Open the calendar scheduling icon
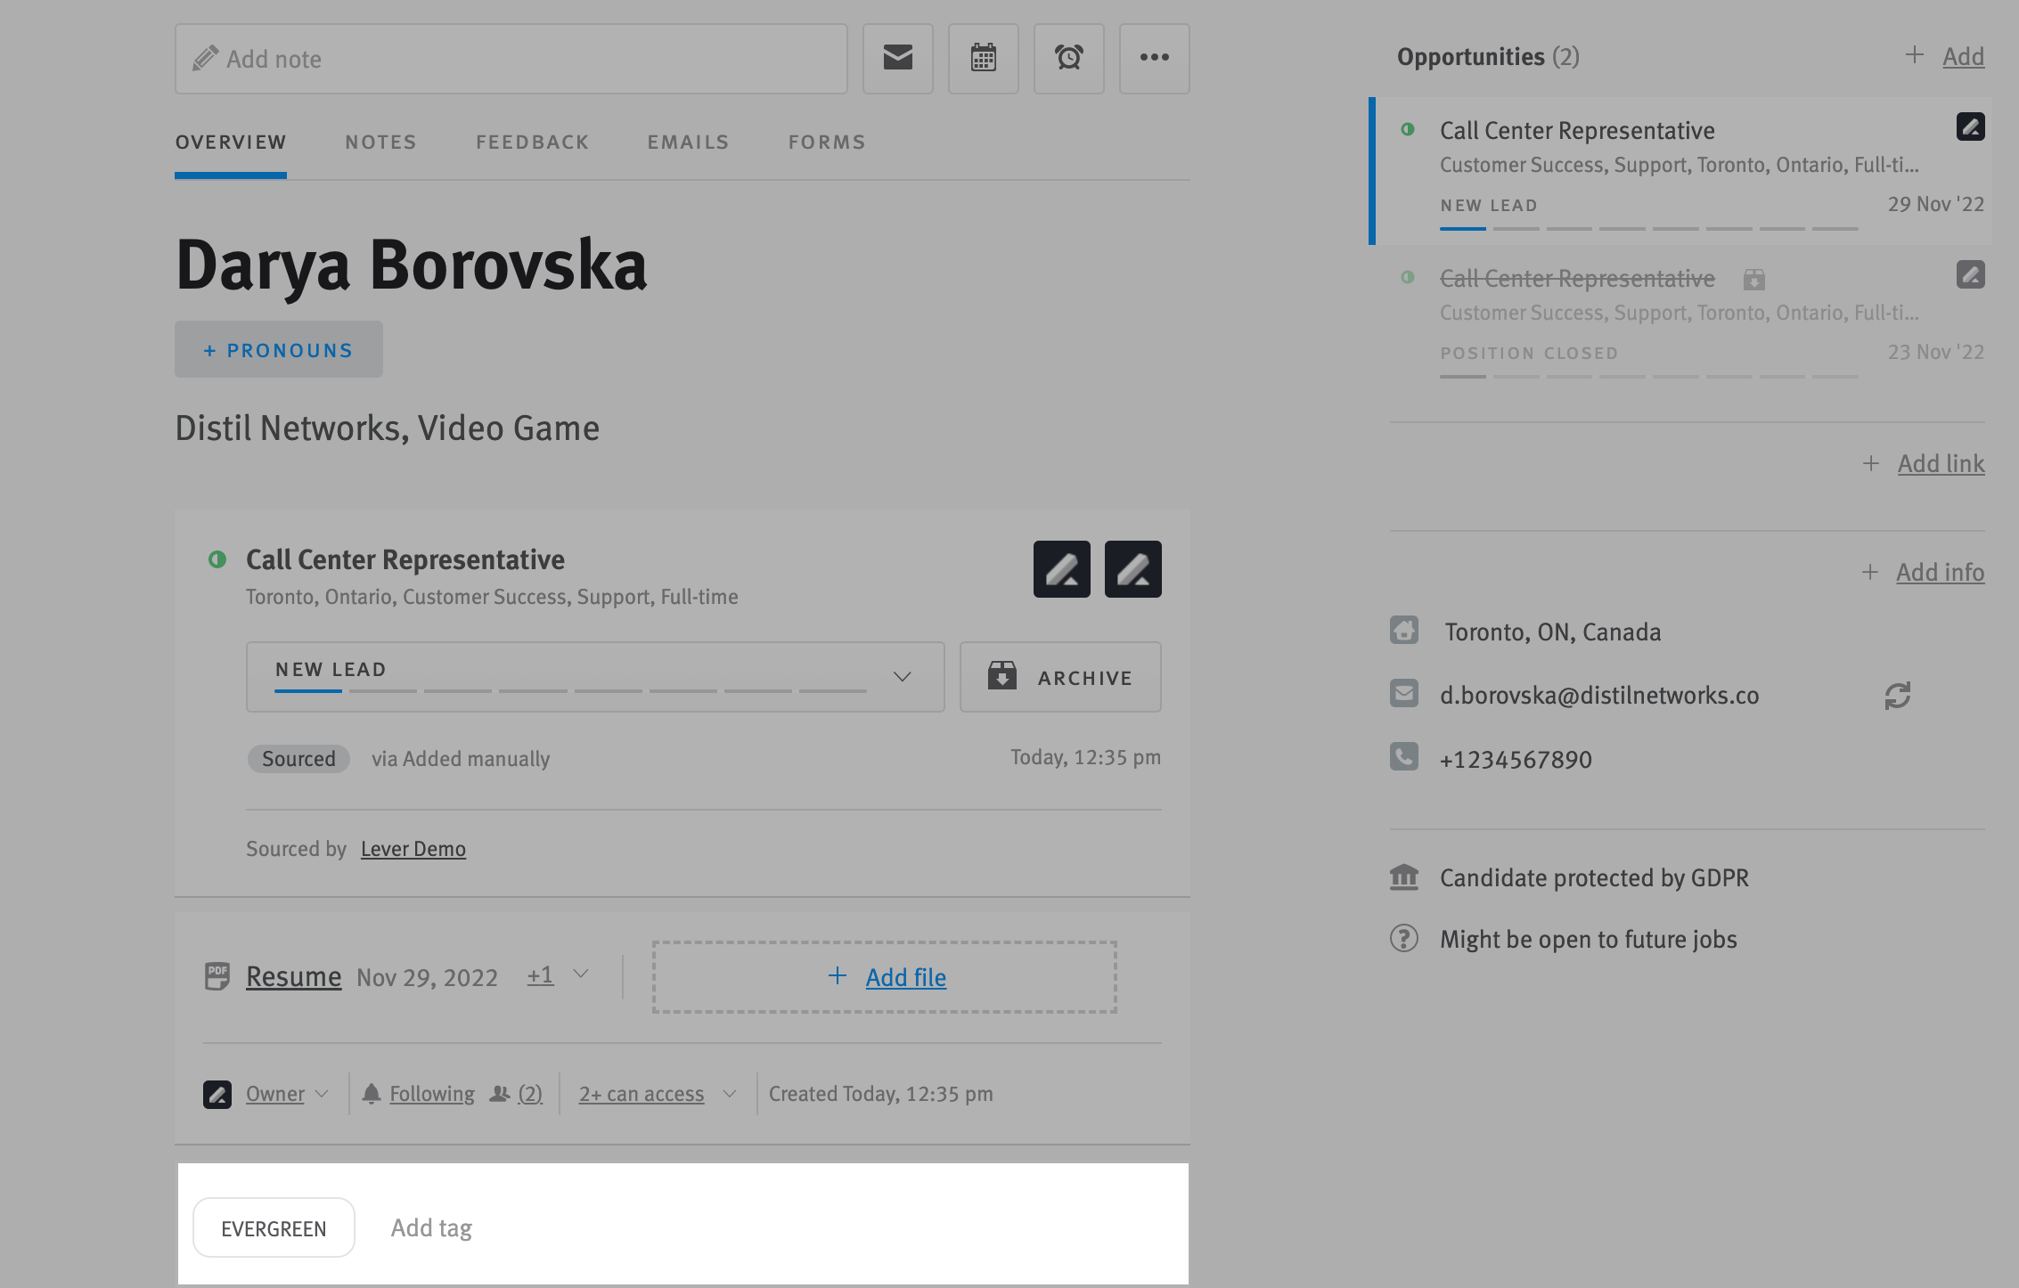The image size is (2019, 1288). coord(983,58)
